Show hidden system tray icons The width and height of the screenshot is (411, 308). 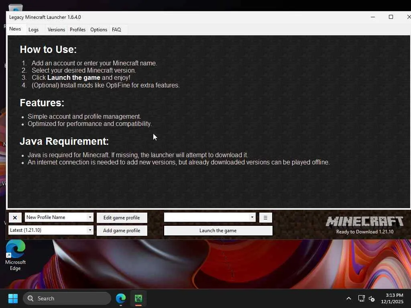pos(349,298)
